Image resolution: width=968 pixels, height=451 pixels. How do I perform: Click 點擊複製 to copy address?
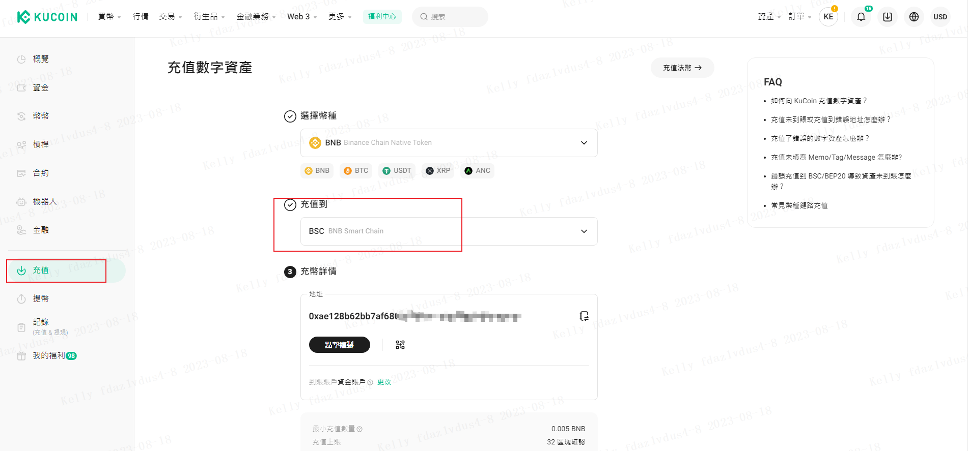coord(339,345)
